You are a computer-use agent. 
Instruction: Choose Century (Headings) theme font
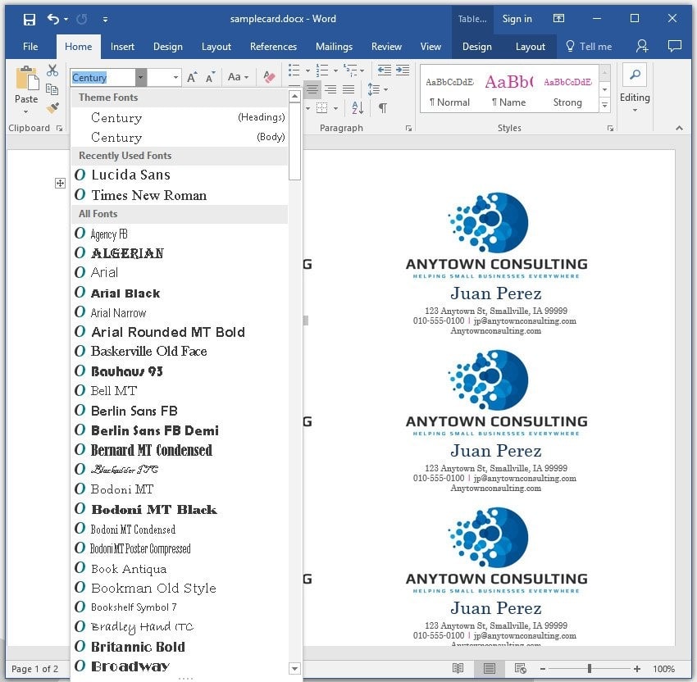180,117
